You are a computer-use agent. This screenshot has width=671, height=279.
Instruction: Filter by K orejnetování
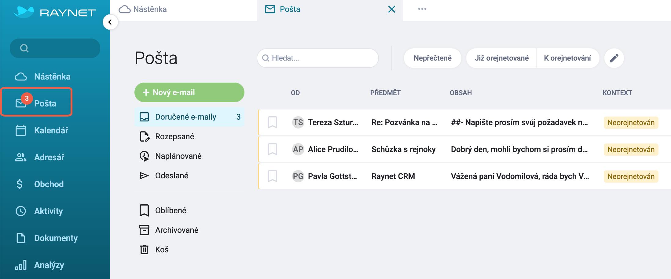tap(567, 58)
